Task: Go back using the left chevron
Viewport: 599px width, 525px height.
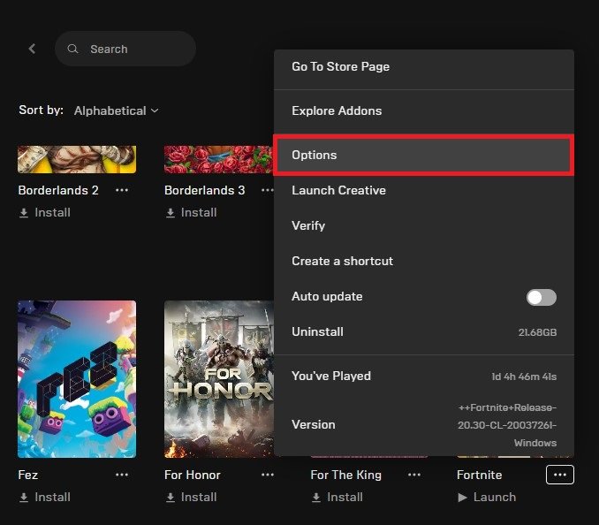Action: (32, 49)
